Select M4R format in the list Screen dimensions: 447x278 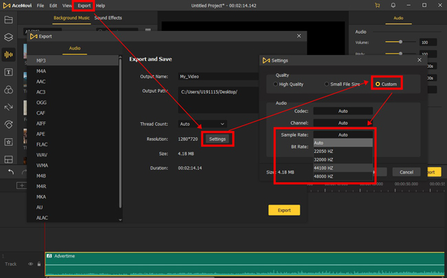point(73,187)
